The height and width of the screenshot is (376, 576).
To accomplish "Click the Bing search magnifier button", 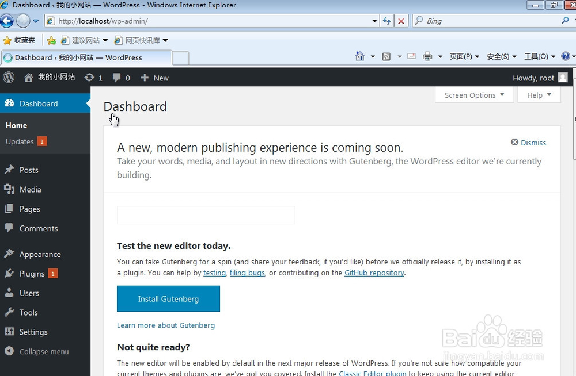I will click(x=566, y=21).
